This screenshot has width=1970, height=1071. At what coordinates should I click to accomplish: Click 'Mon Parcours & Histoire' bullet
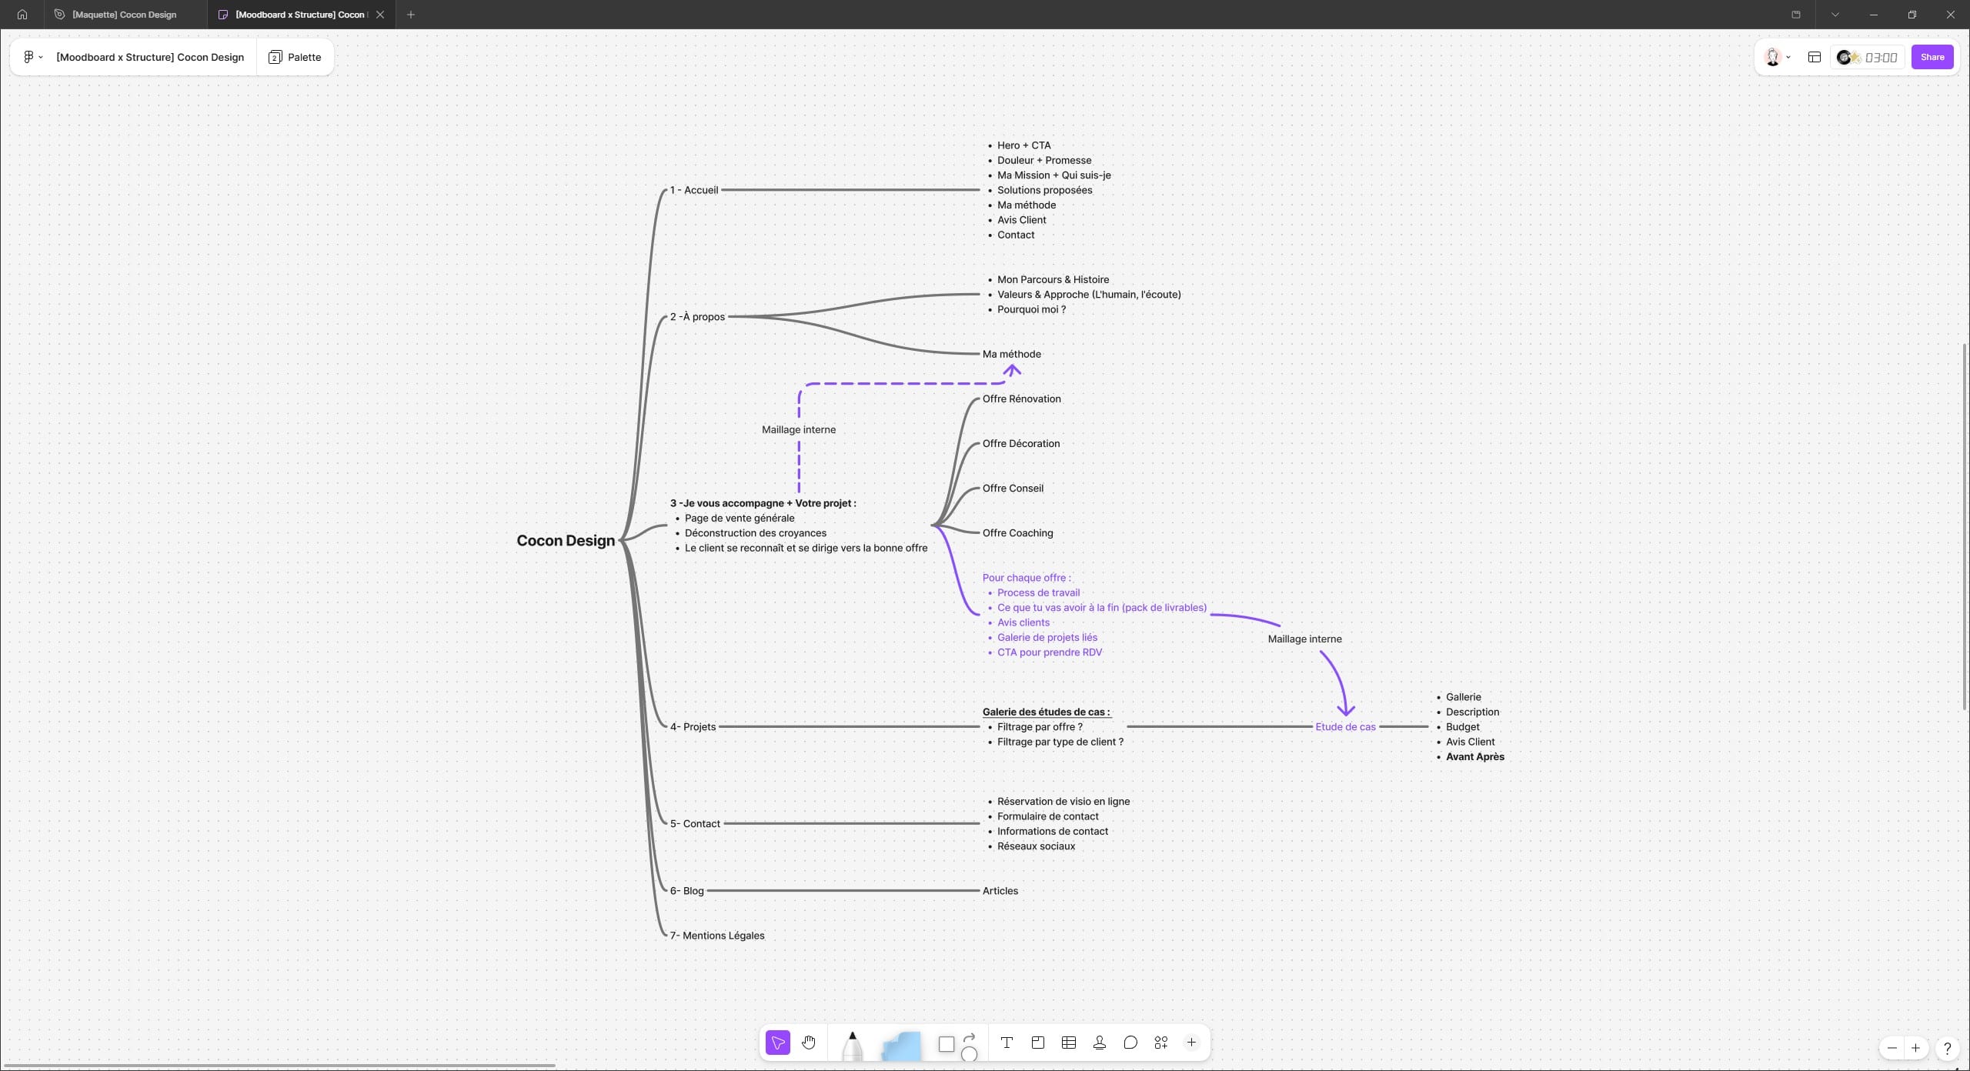coord(1053,279)
